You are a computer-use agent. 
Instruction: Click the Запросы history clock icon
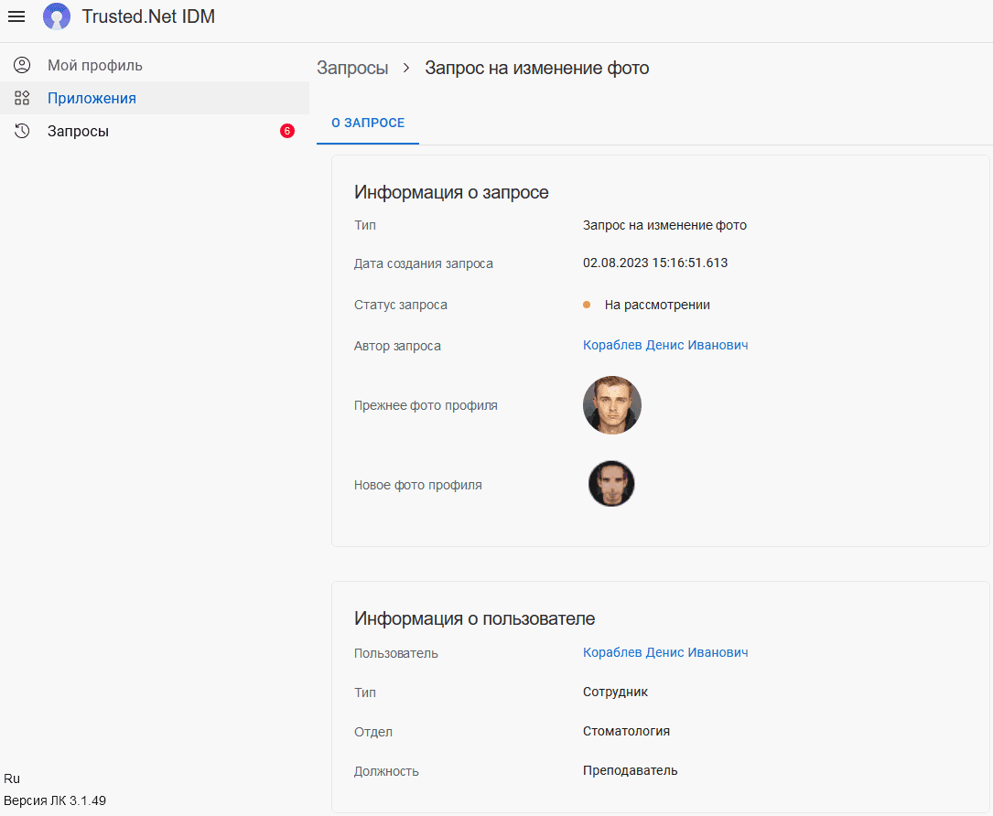(x=22, y=131)
